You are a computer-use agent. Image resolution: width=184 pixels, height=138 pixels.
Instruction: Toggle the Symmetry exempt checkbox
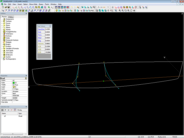coord(14,100)
